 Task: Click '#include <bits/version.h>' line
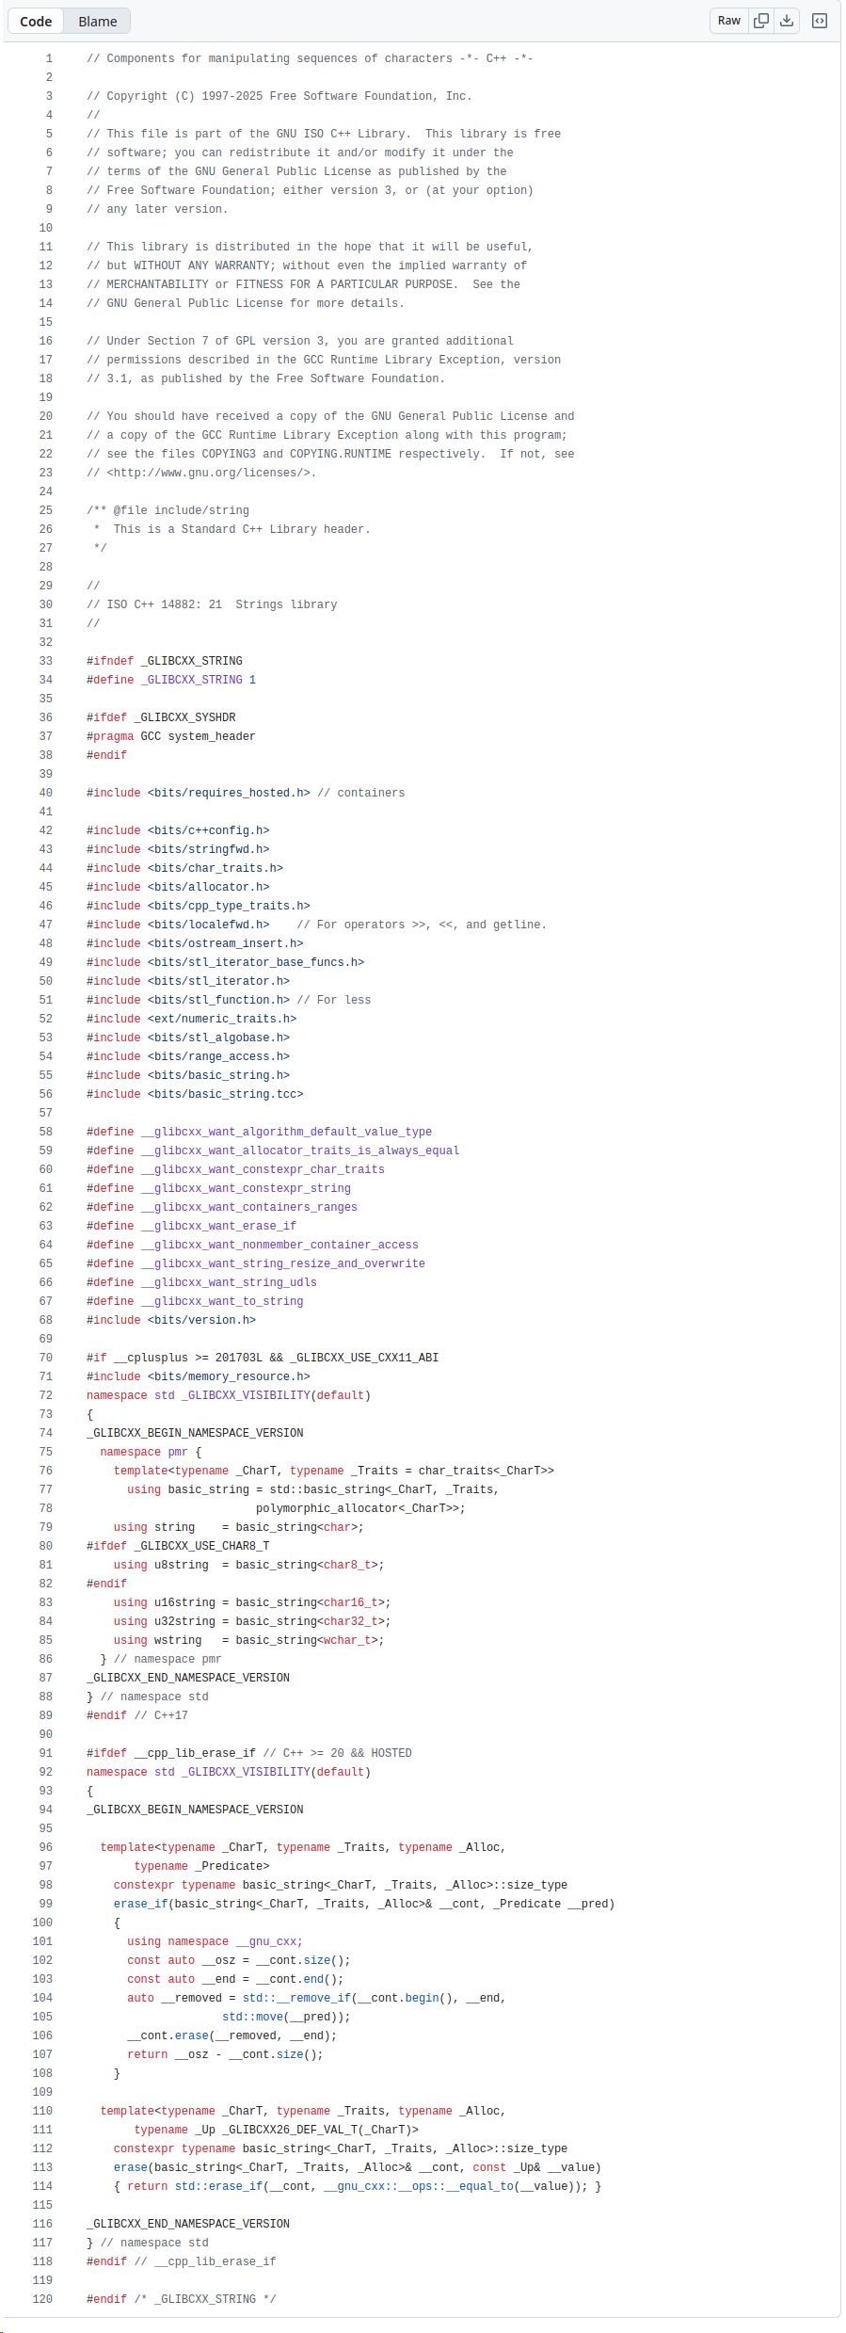point(171,1320)
